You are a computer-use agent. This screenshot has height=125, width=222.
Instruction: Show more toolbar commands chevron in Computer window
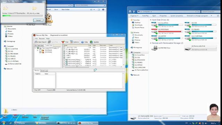[212, 16]
